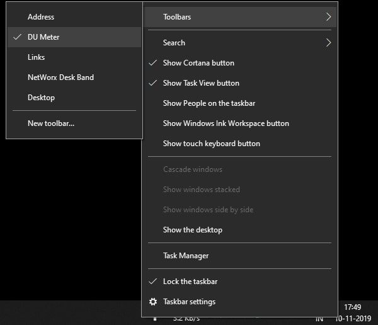Select Show the desktop
Screen dimensions: 378x325
[192, 230]
